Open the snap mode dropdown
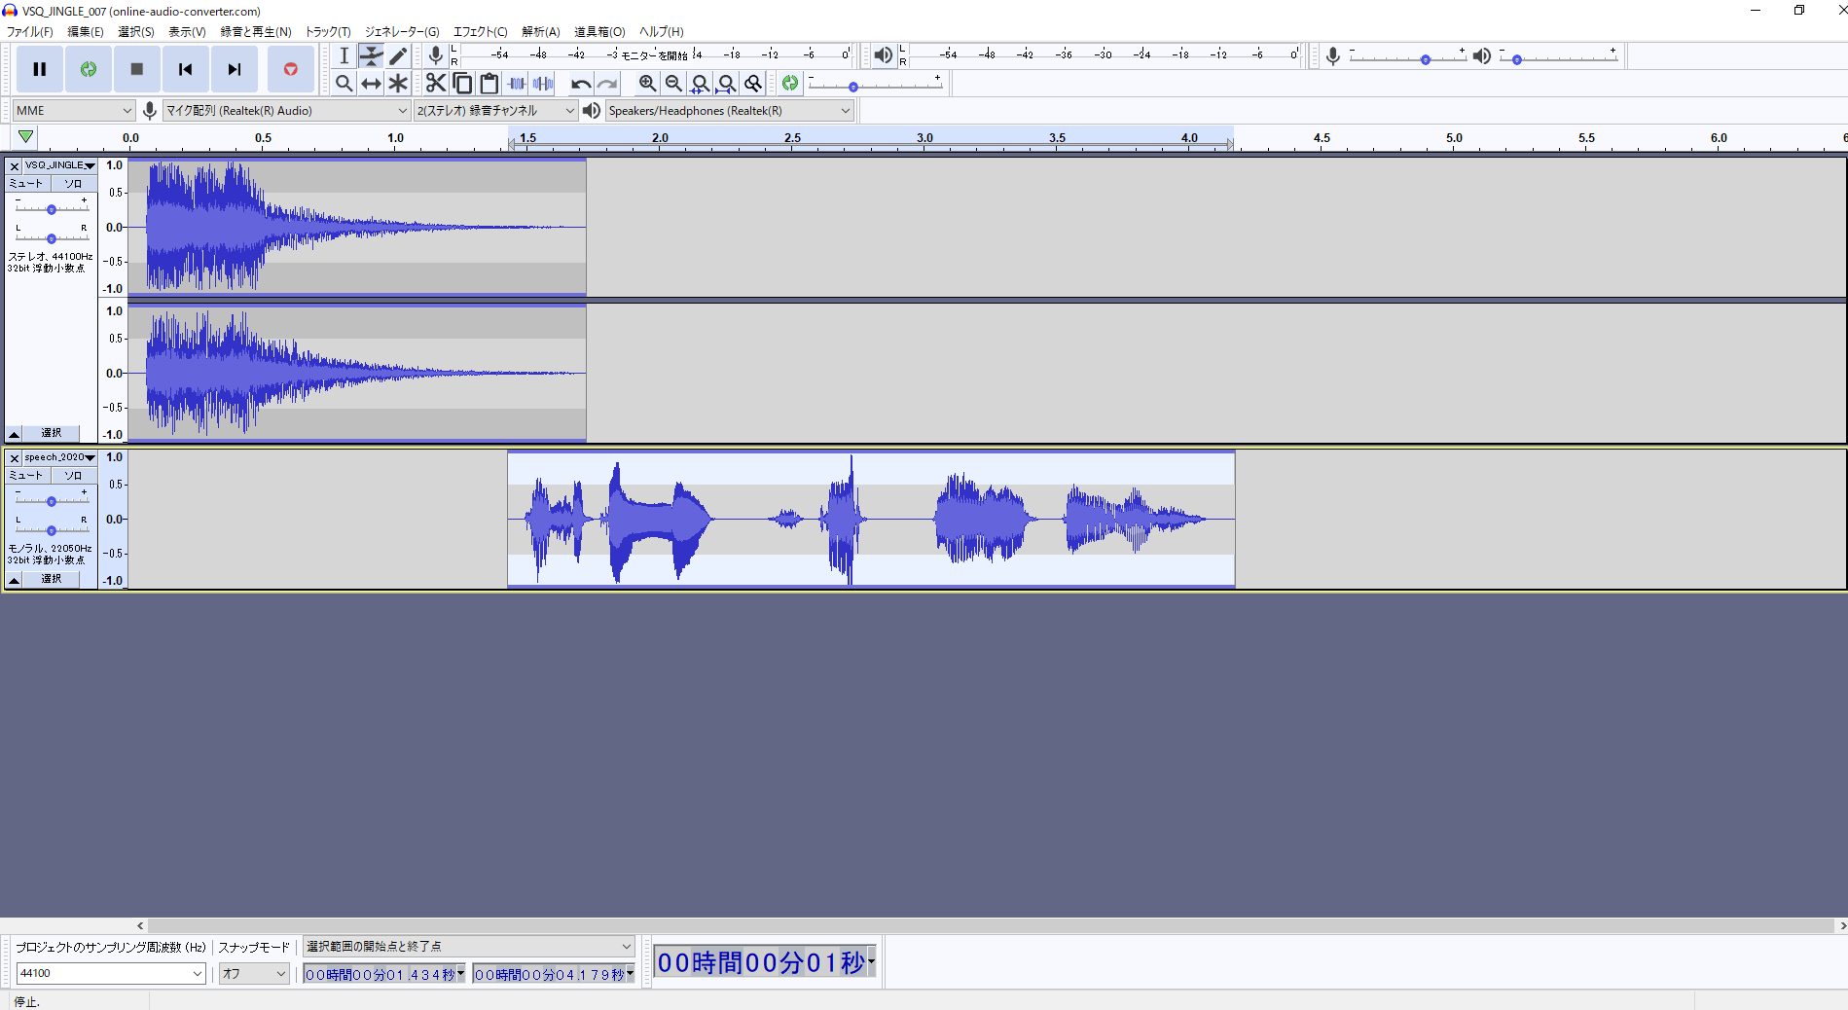The height and width of the screenshot is (1010, 1848). pyautogui.click(x=255, y=973)
